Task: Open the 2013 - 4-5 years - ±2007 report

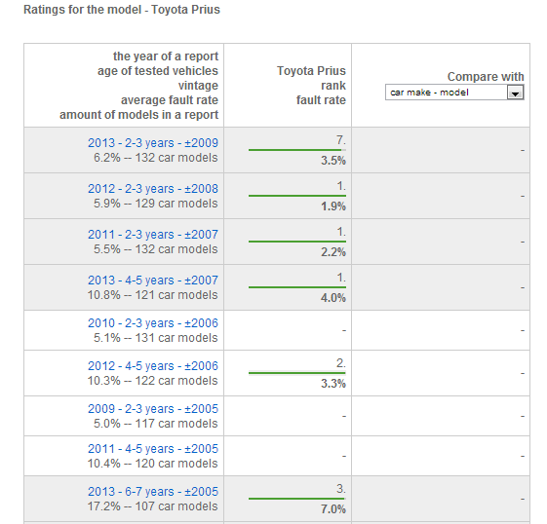Action: (153, 281)
